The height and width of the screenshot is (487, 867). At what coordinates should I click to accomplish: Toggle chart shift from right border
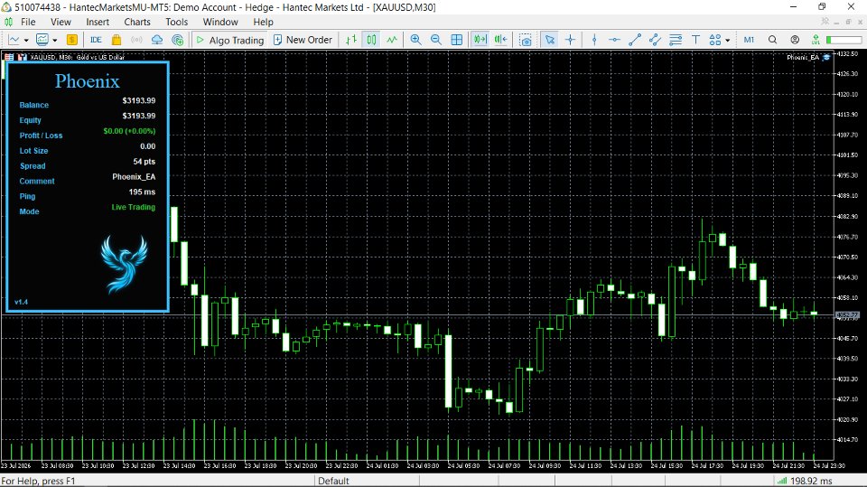coord(501,40)
